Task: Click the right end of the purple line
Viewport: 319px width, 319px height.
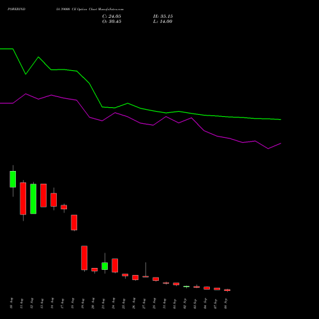Action: (281, 144)
